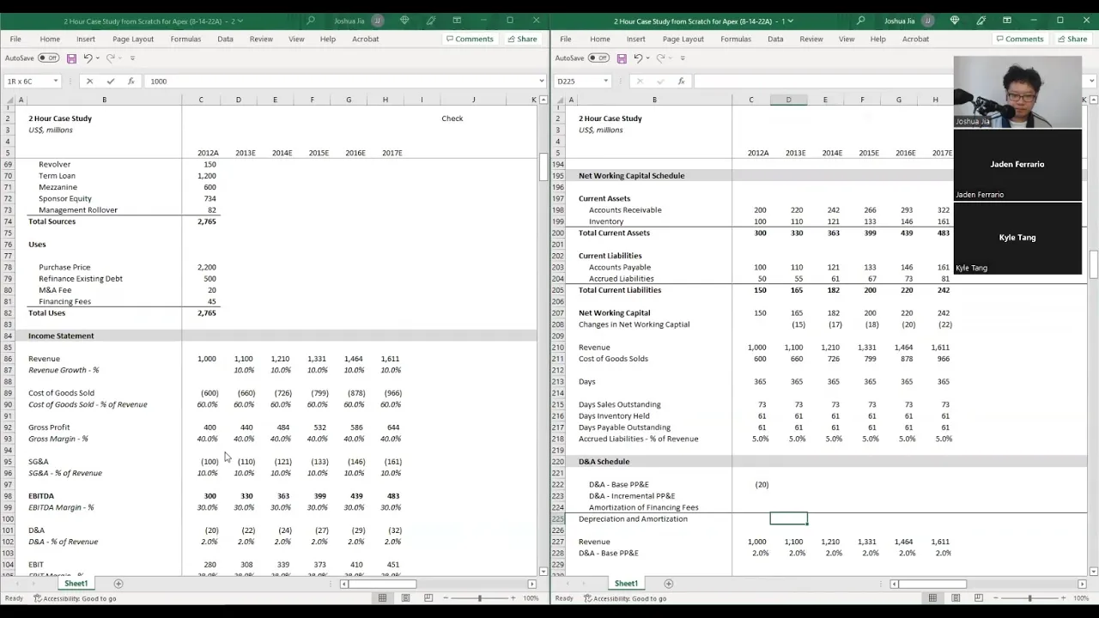Open Ribbon Display Options in the right window
This screenshot has width=1099, height=618.
(x=1008, y=21)
